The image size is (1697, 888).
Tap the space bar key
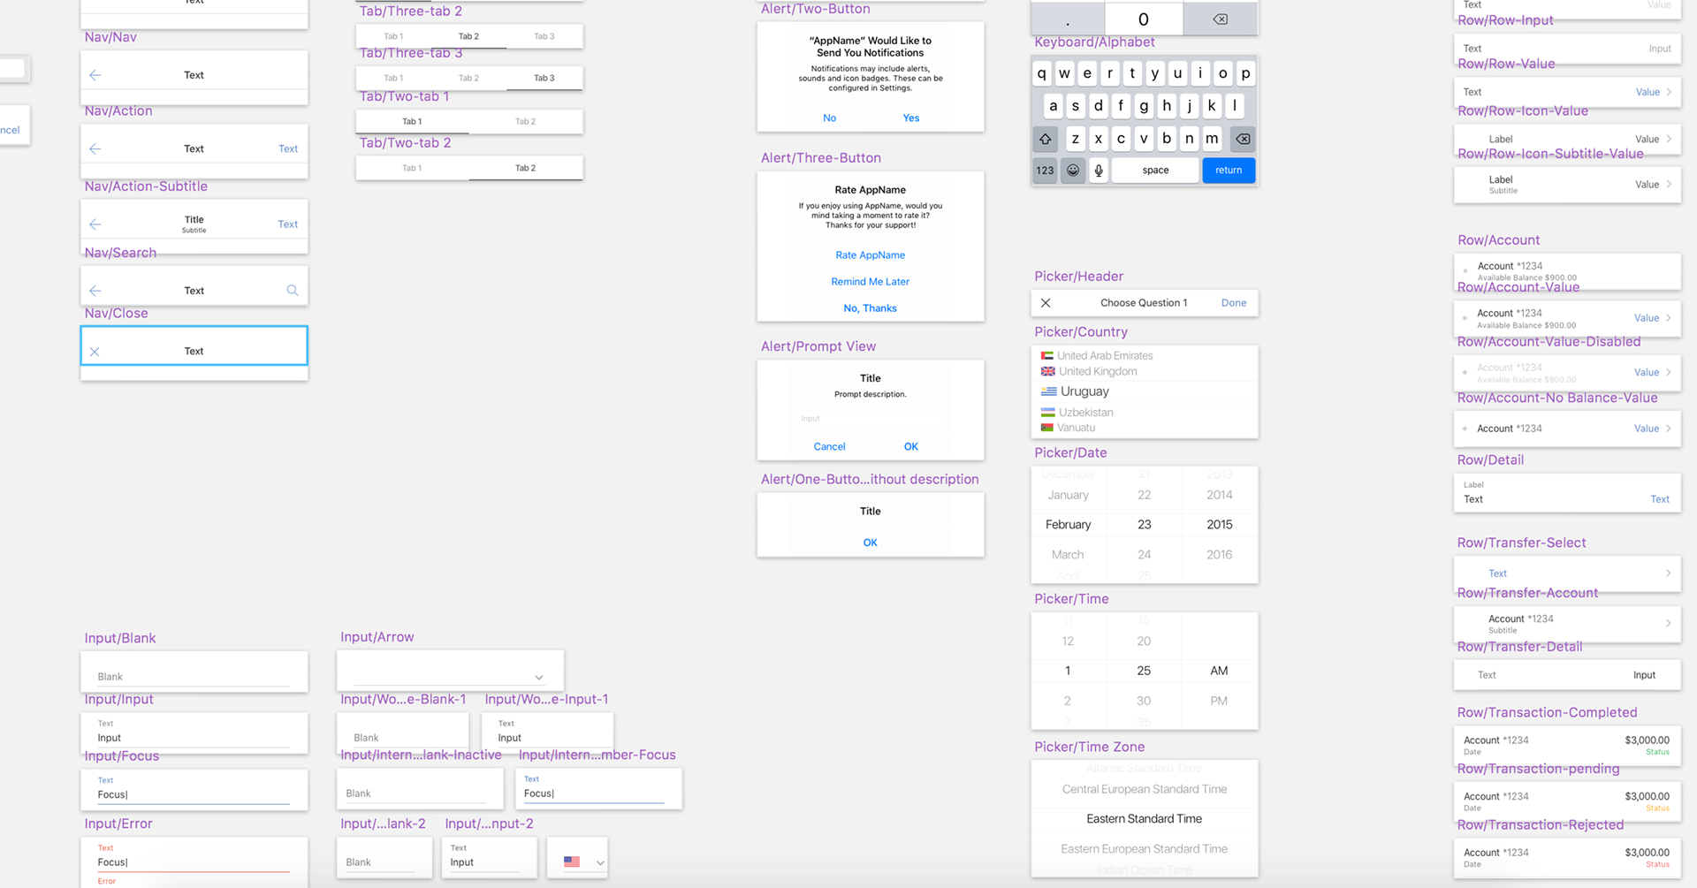click(x=1155, y=171)
